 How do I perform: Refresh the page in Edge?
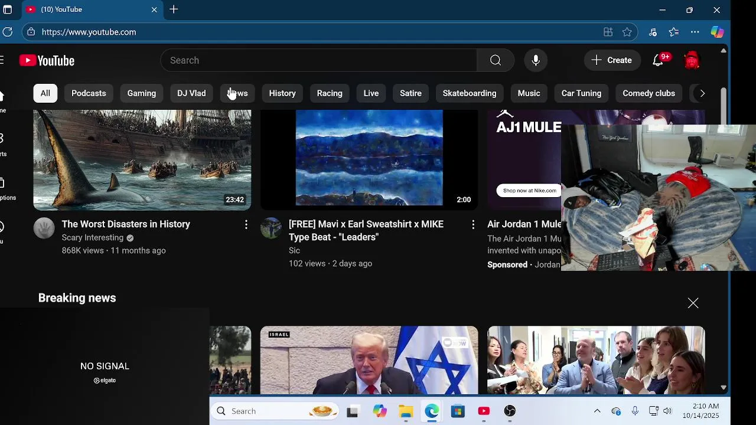click(7, 32)
